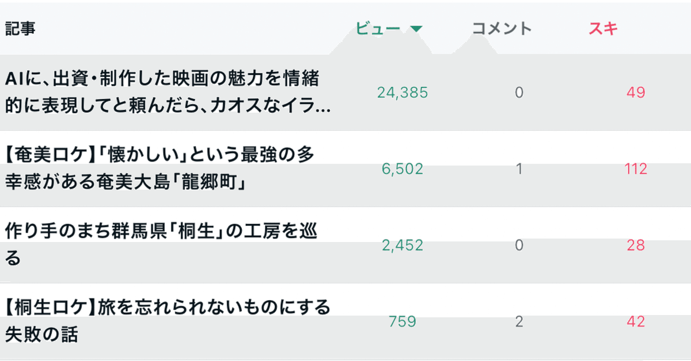Select the スキ column header

603,29
